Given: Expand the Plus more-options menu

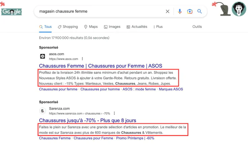Looking at the screenshot, I should (158, 27).
